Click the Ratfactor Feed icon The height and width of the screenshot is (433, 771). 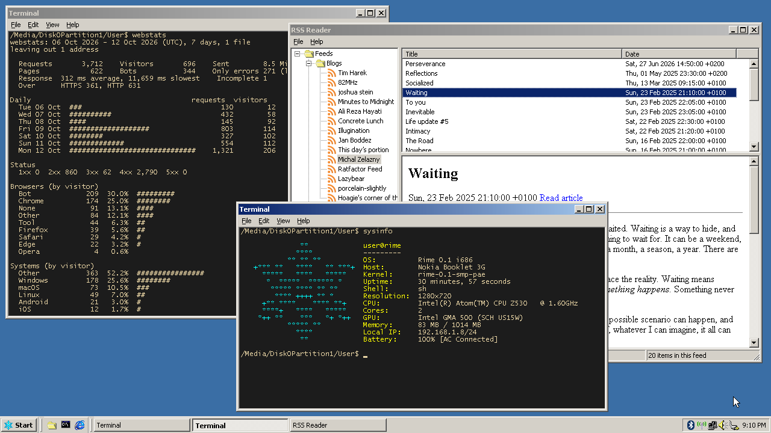click(x=332, y=169)
